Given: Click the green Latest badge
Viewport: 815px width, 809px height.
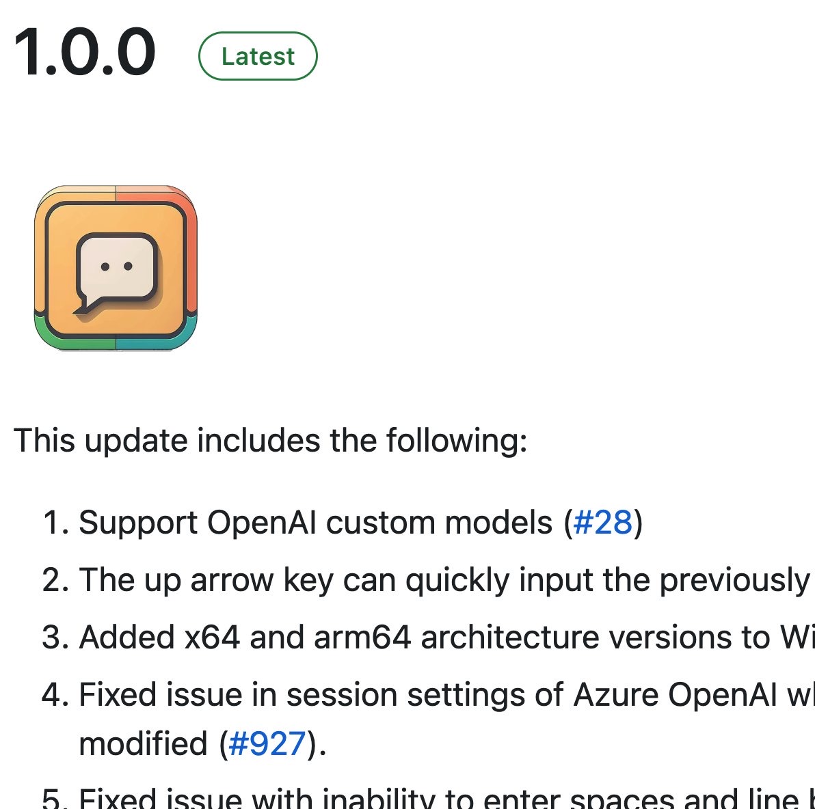Looking at the screenshot, I should (258, 56).
